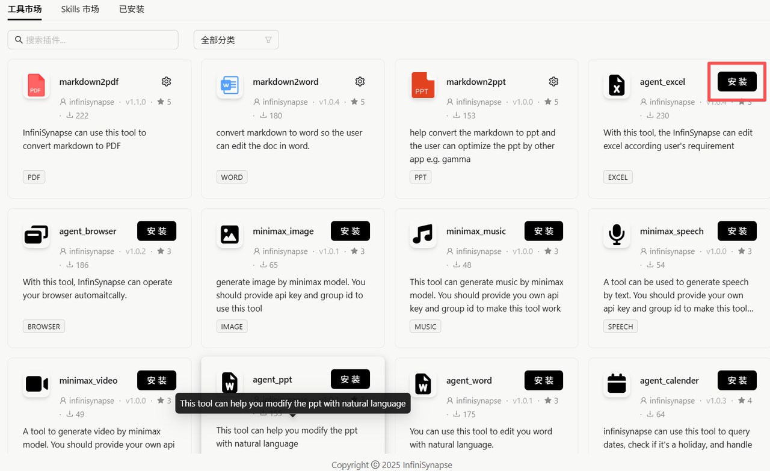Click the minimax_video camera icon
This screenshot has height=471, width=770.
click(36, 384)
